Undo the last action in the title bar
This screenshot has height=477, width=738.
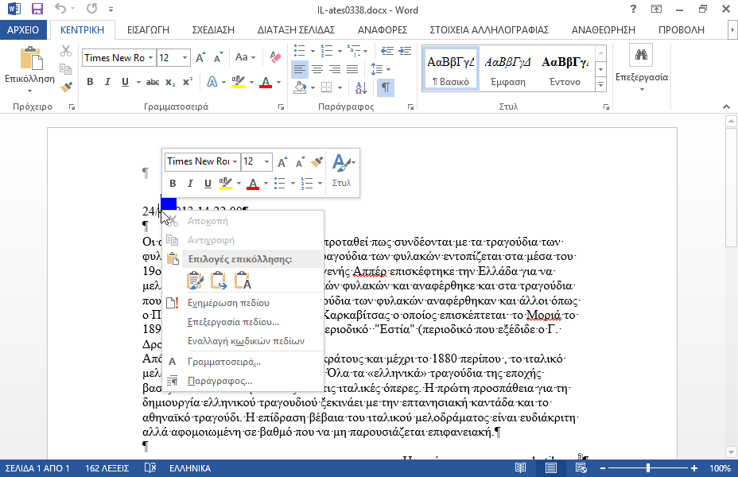[60, 9]
